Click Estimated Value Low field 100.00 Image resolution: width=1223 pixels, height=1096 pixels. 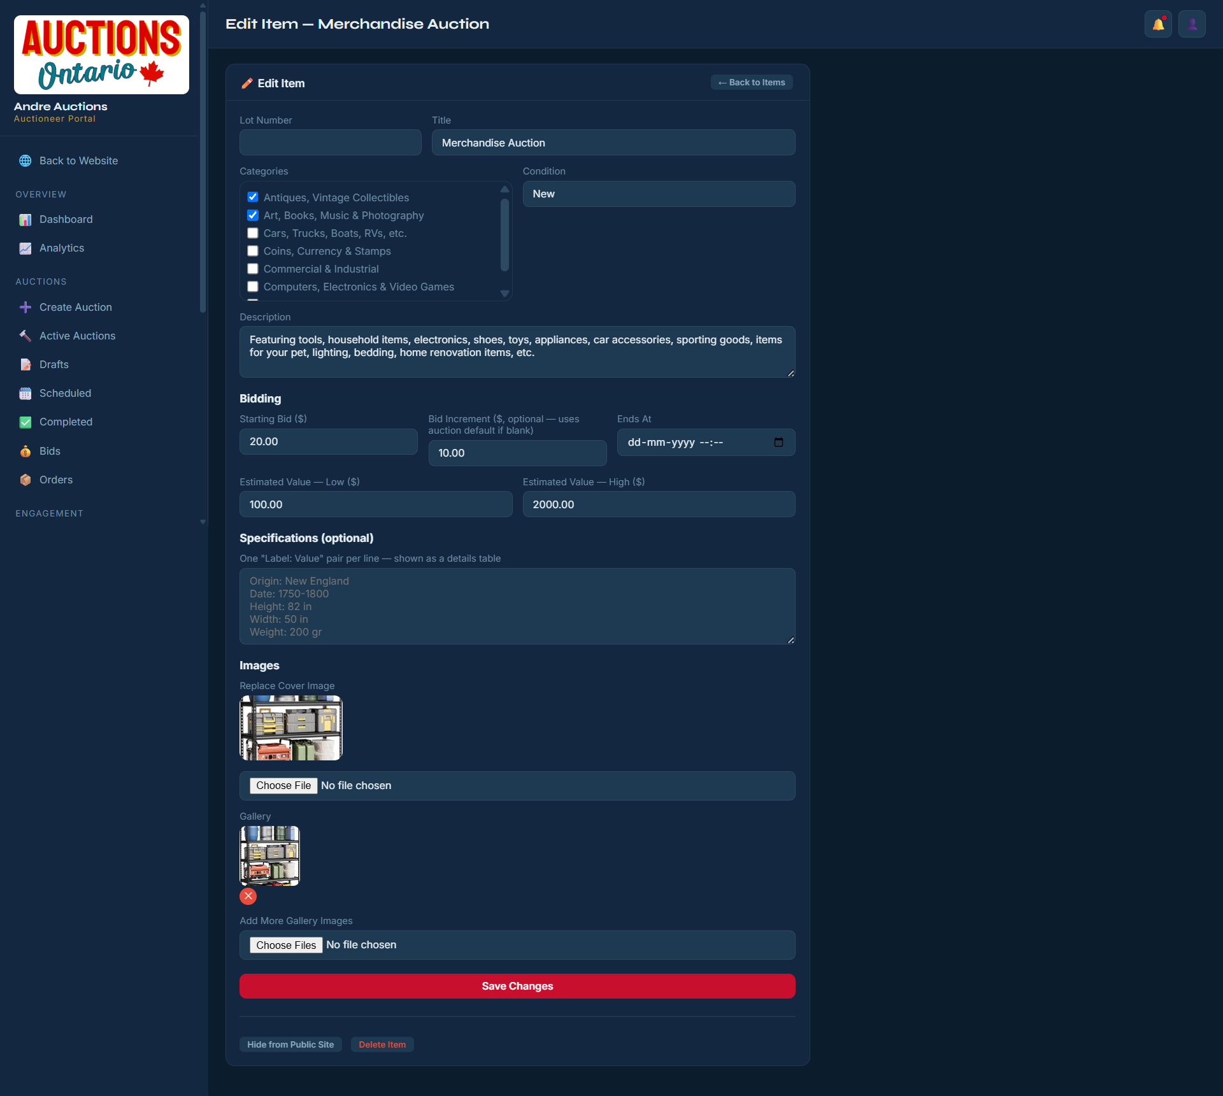376,504
